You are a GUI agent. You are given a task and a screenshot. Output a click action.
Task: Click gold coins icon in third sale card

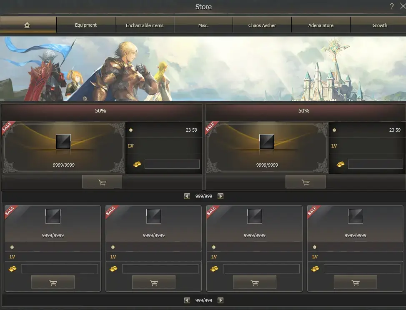214,269
